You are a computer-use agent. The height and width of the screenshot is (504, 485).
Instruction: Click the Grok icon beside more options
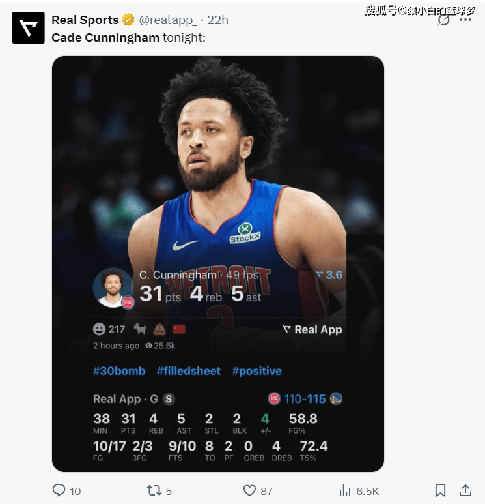[444, 20]
